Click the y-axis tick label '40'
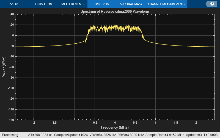220x138 pixels. point(12,14)
